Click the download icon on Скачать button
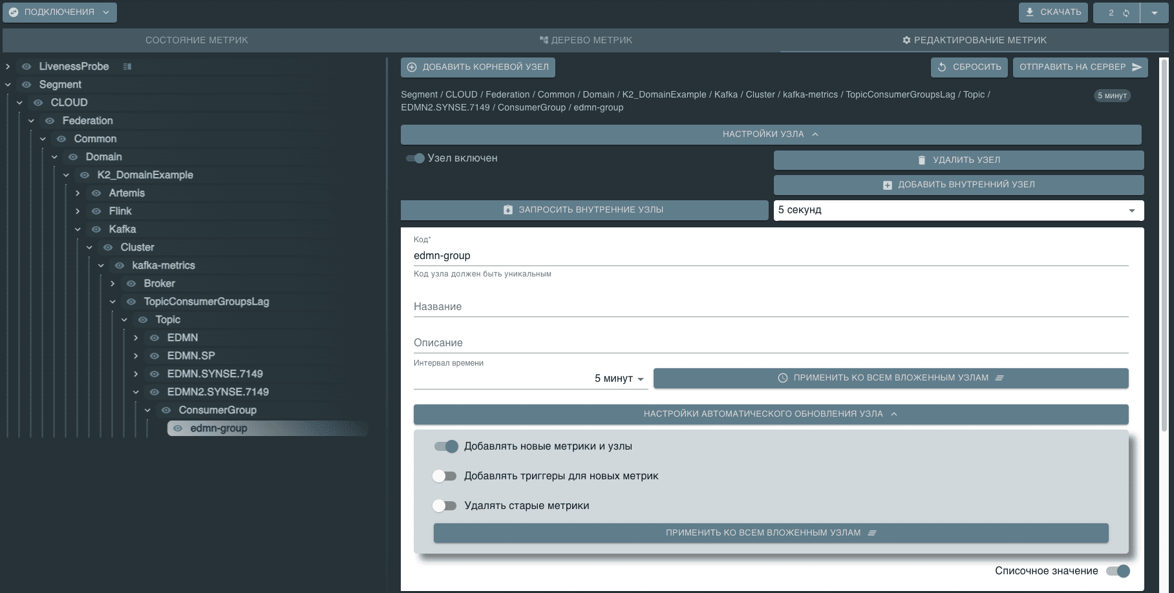 pyautogui.click(x=1030, y=12)
